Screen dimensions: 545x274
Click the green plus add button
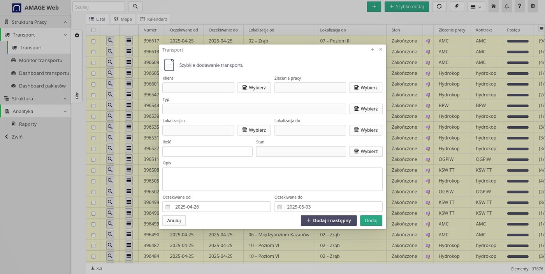[374, 7]
